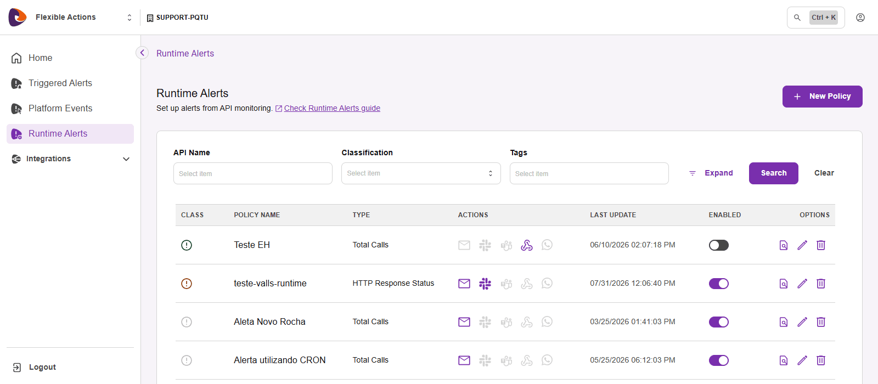Open Platform Events in the sidebar
The height and width of the screenshot is (384, 878).
[70, 109]
